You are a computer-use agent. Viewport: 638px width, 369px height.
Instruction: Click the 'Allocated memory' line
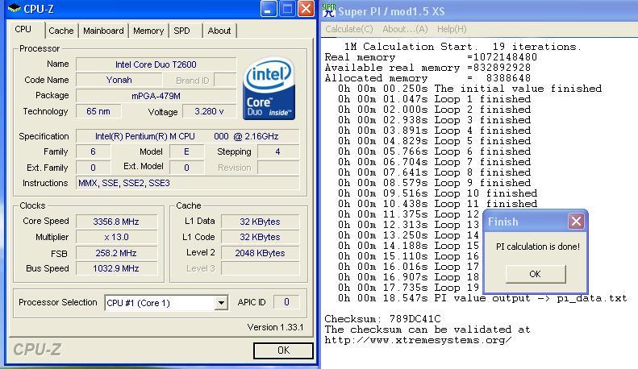pyautogui.click(x=427, y=78)
